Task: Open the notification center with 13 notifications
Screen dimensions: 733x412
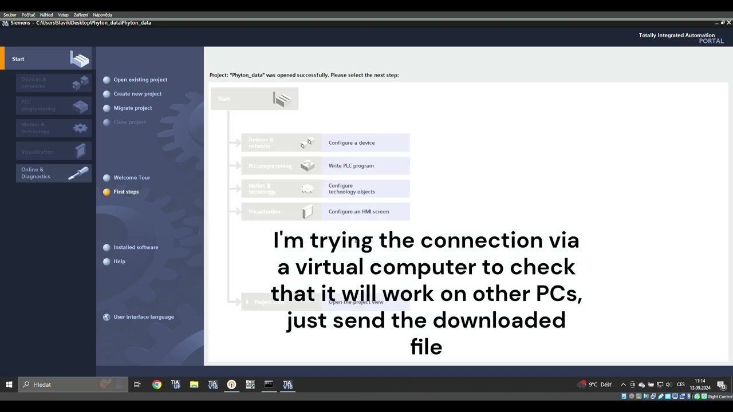Action: 722,385
